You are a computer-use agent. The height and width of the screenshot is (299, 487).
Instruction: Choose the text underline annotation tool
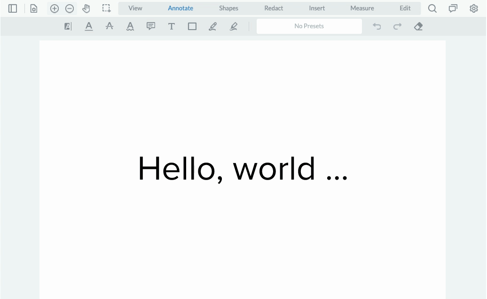[x=89, y=26]
